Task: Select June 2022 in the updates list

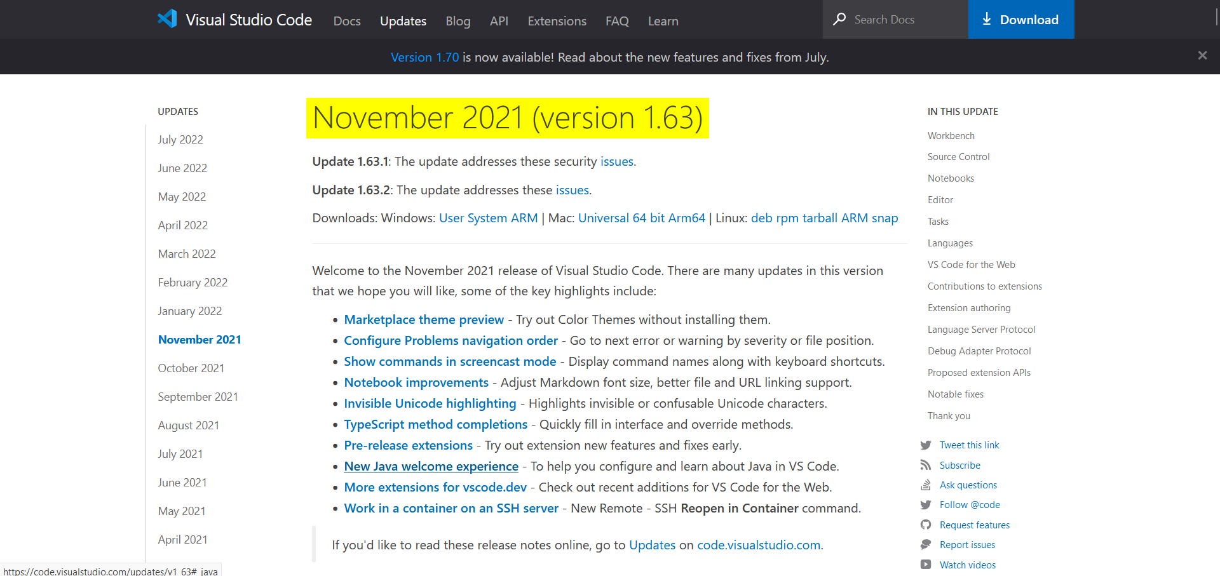Action: point(182,168)
